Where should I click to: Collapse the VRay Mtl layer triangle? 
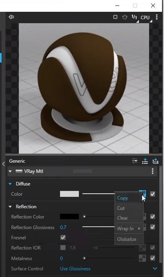pyautogui.click(x=10, y=171)
